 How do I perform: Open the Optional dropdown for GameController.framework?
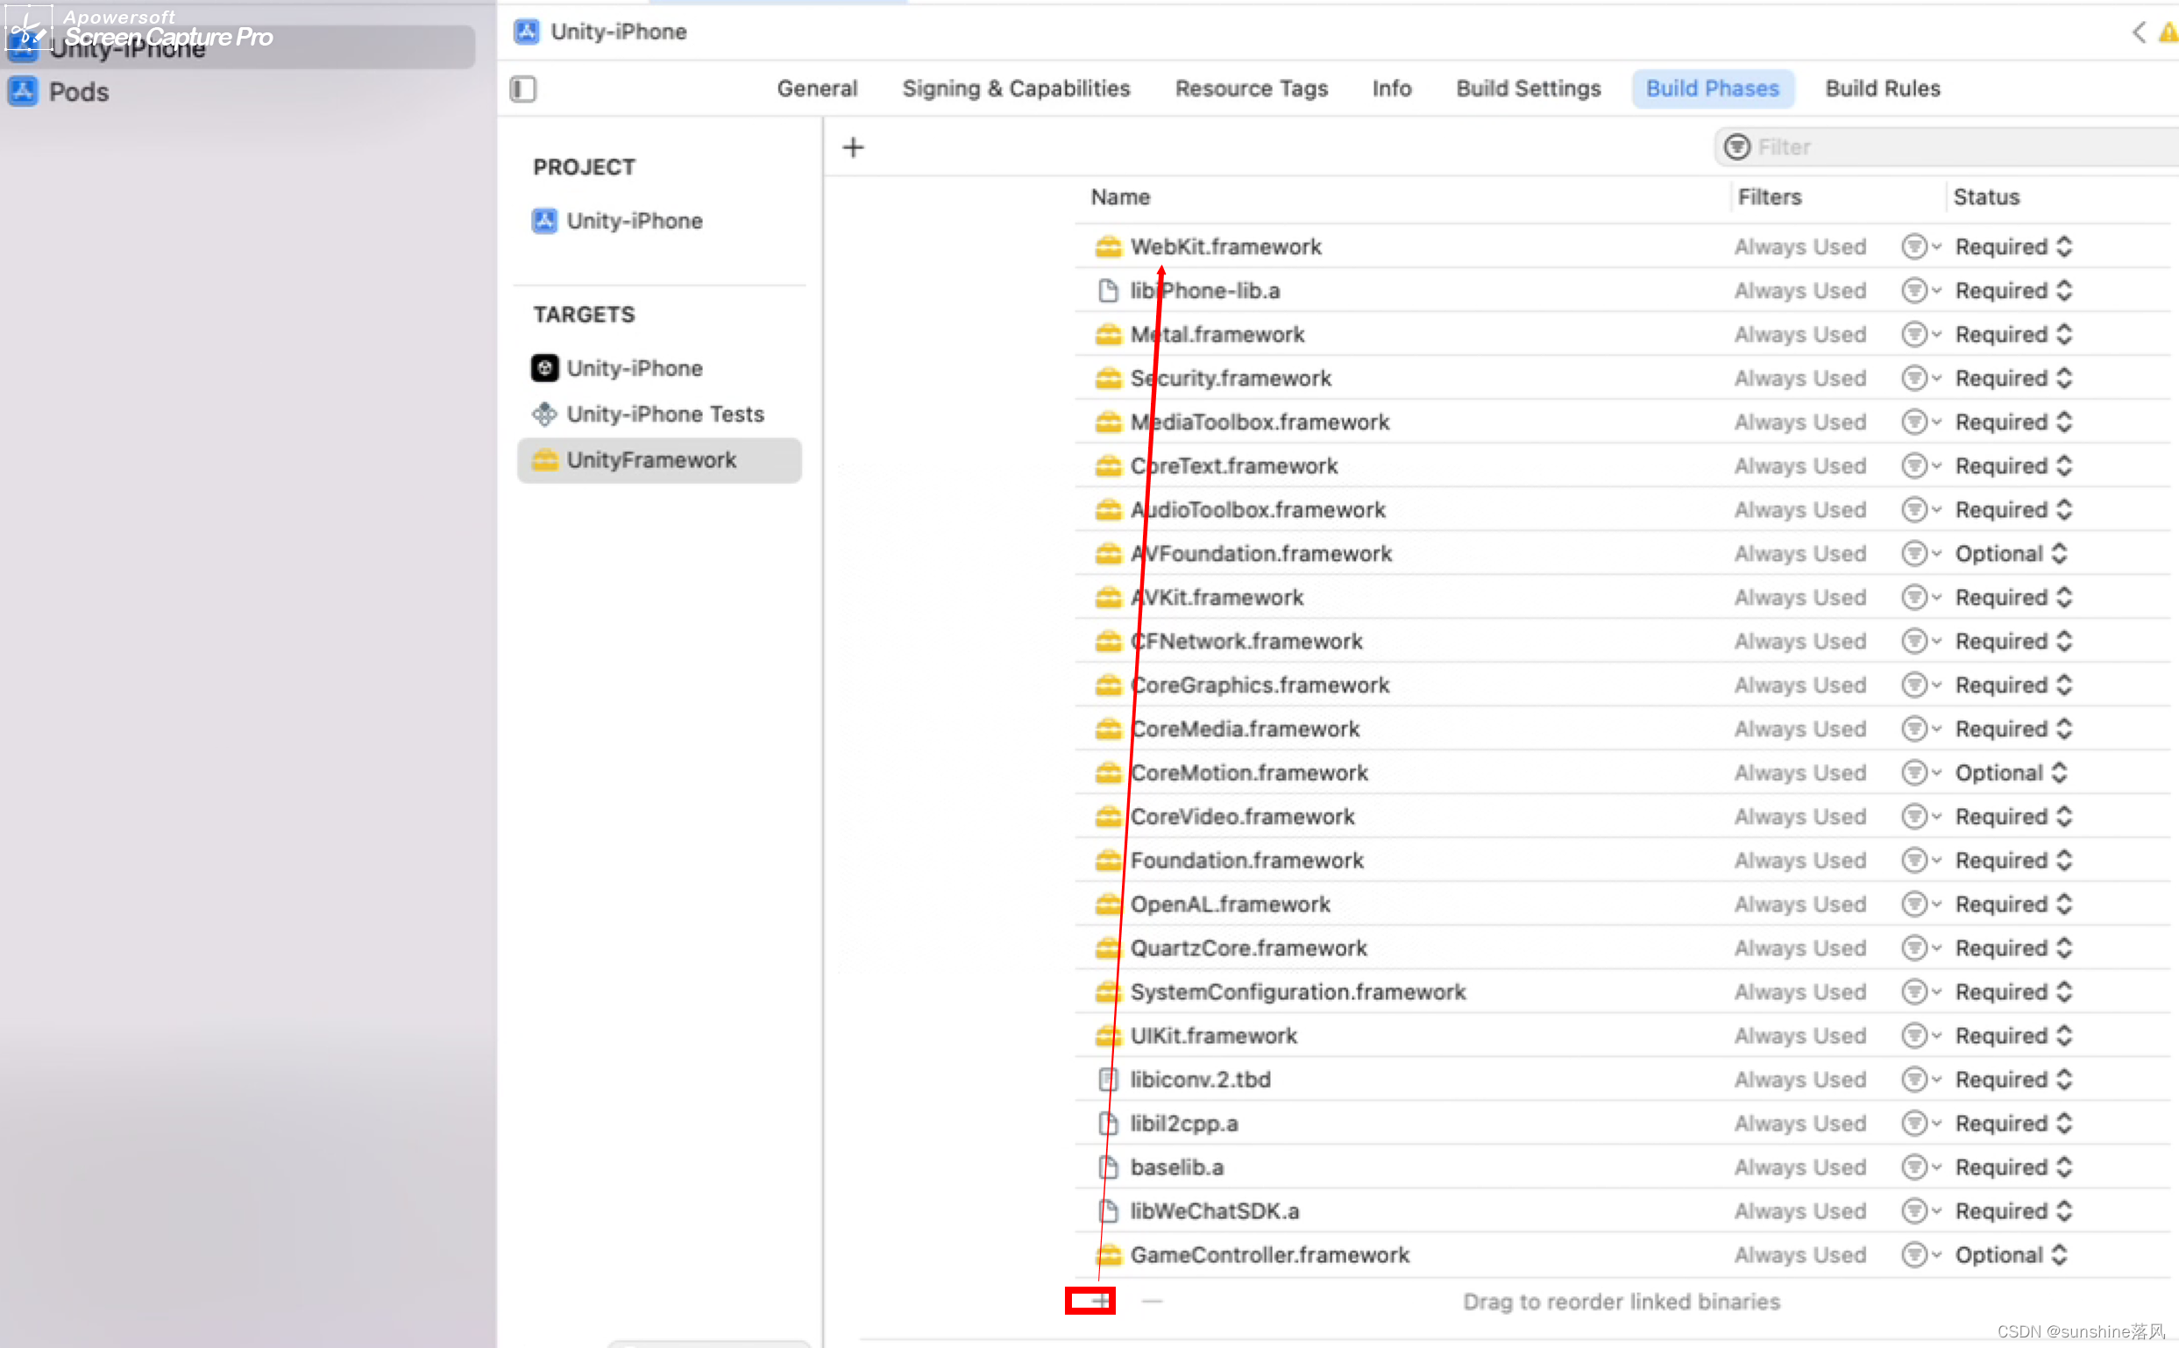point(2010,1254)
